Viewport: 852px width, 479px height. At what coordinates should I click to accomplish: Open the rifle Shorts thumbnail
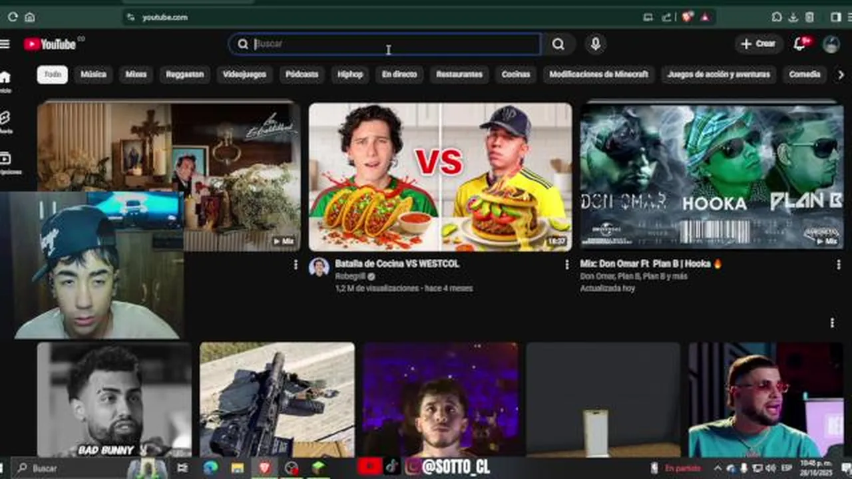(x=277, y=399)
